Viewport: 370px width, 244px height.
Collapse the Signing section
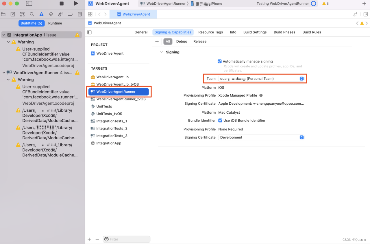coord(162,52)
